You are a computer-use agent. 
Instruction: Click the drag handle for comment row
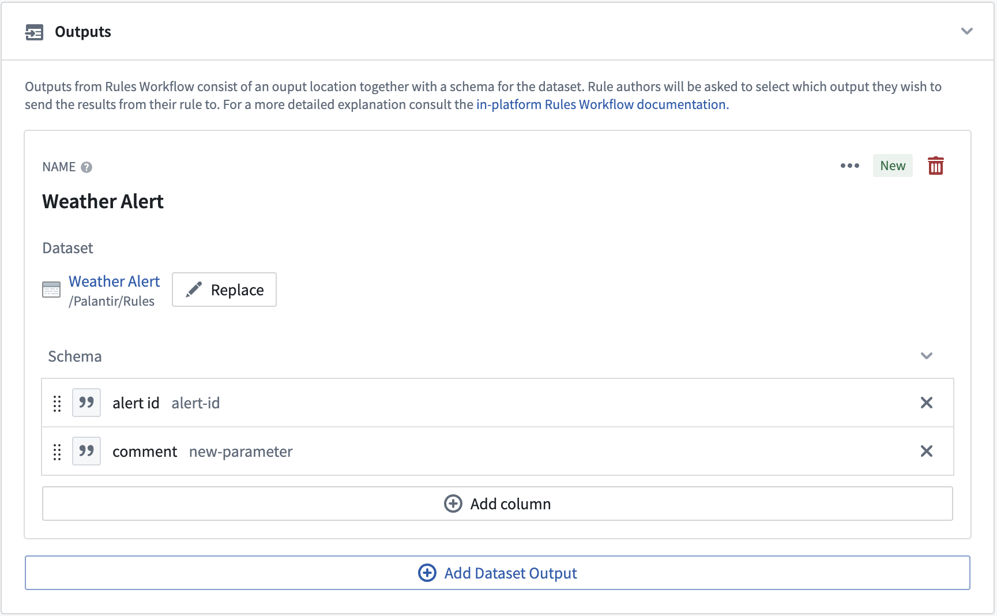(x=57, y=452)
